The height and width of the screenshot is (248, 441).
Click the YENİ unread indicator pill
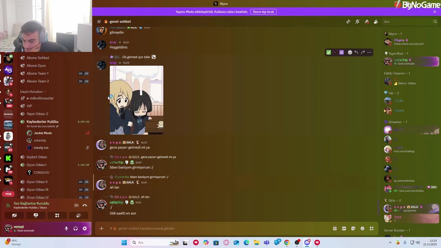pyautogui.click(x=8, y=194)
